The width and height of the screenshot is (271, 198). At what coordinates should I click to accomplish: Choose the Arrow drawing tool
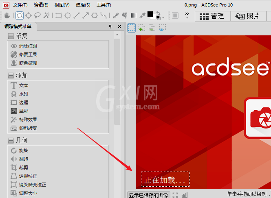86,15
